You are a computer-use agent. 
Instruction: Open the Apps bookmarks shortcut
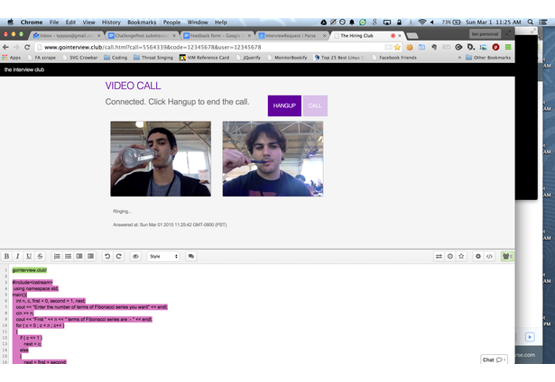[x=12, y=58]
